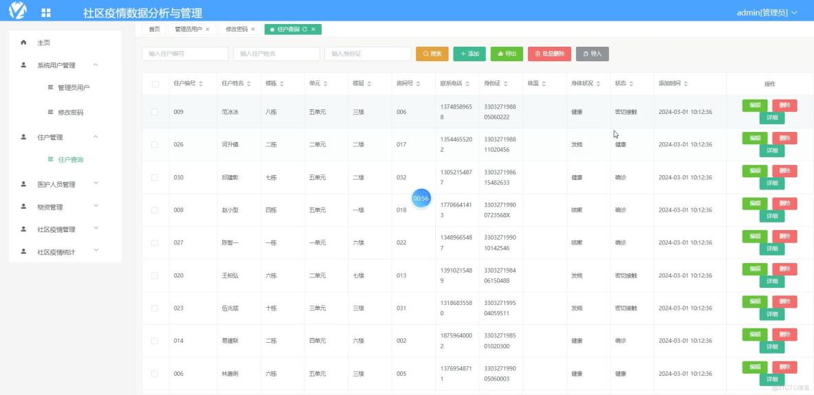Sort by 住户姓名 column arrows

(249, 84)
